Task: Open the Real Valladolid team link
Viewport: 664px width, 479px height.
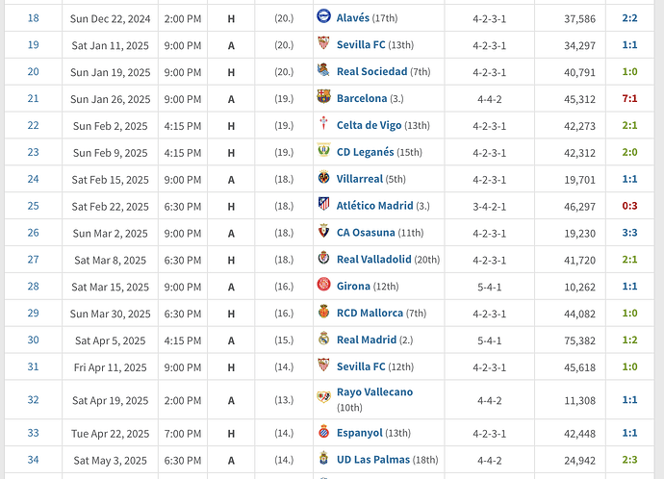Action: pyautogui.click(x=374, y=259)
